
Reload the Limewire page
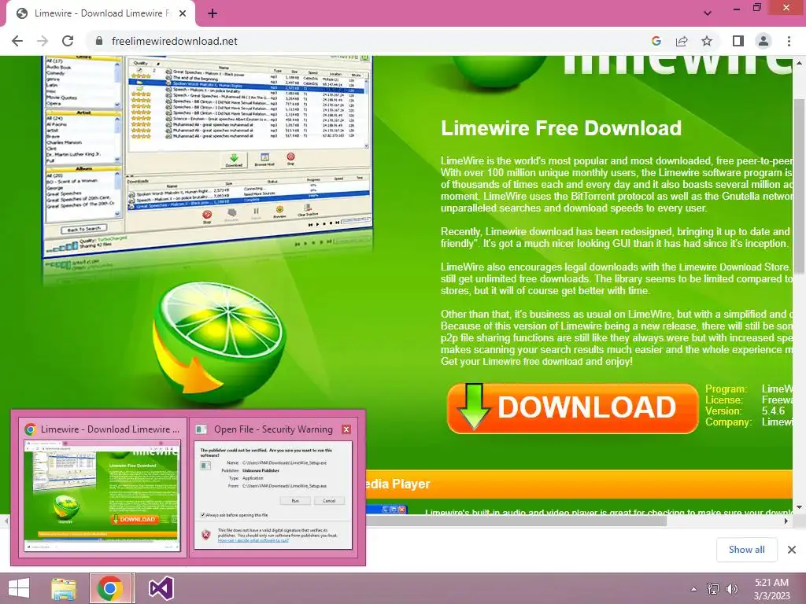68,41
